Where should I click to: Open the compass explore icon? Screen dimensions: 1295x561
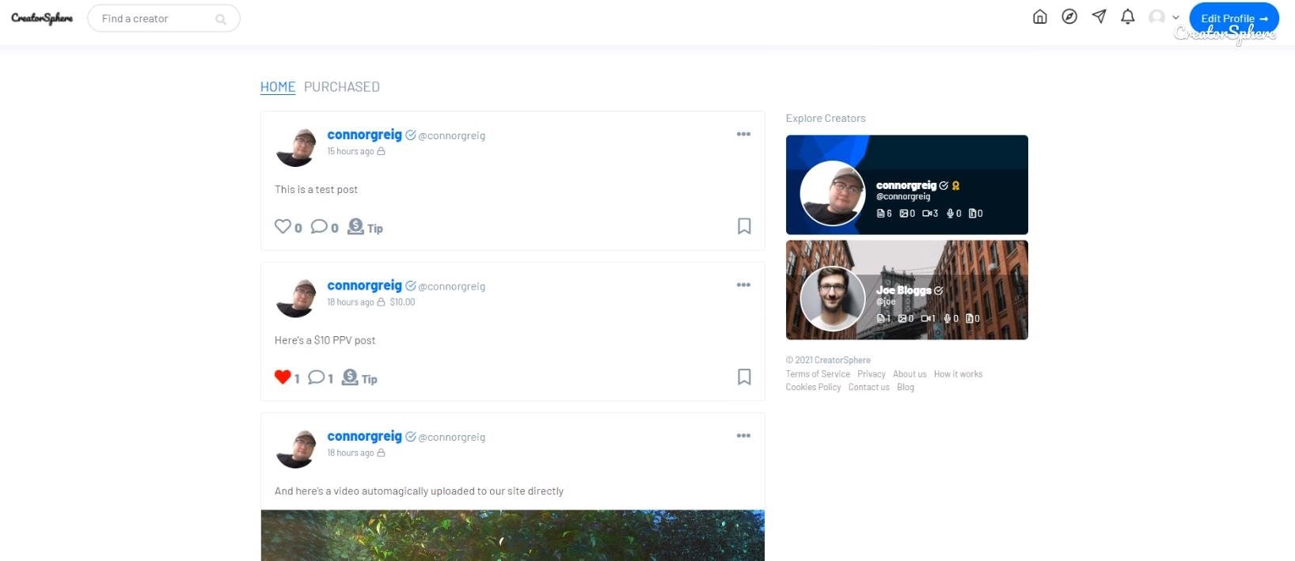[x=1069, y=17]
